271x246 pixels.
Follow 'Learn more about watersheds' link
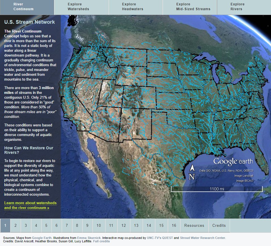point(31,205)
